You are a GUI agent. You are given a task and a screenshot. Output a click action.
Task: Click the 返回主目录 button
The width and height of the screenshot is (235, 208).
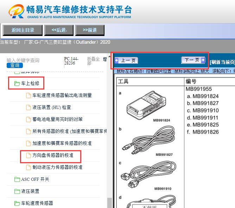tap(23, 30)
